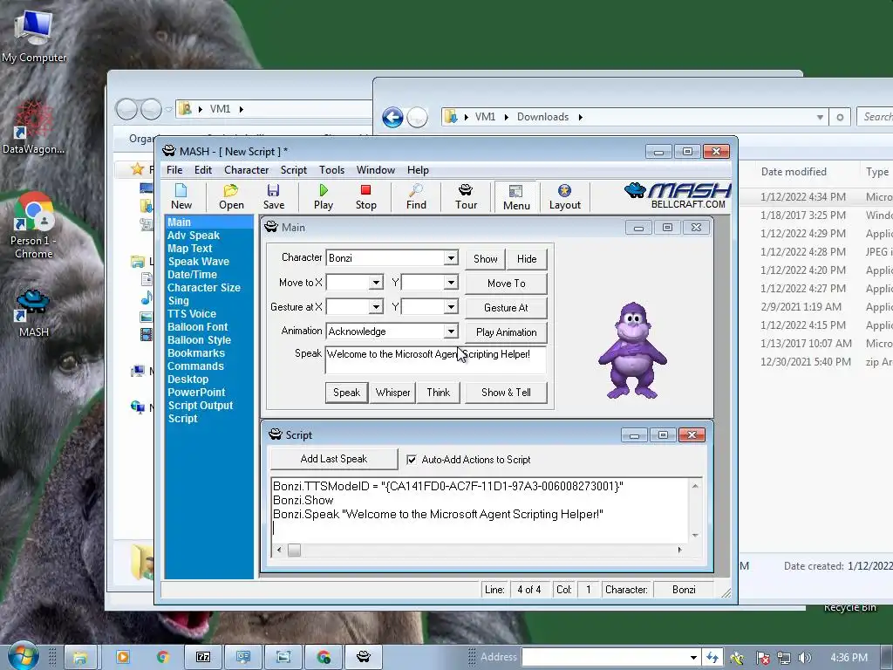893x670 pixels.
Task: Click the volume speaker tray icon
Action: [x=804, y=658]
